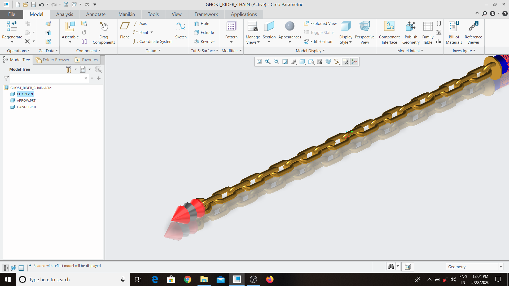The width and height of the screenshot is (509, 286).
Task: Click Repaint in the graphics toolbar
Action: 285,62
